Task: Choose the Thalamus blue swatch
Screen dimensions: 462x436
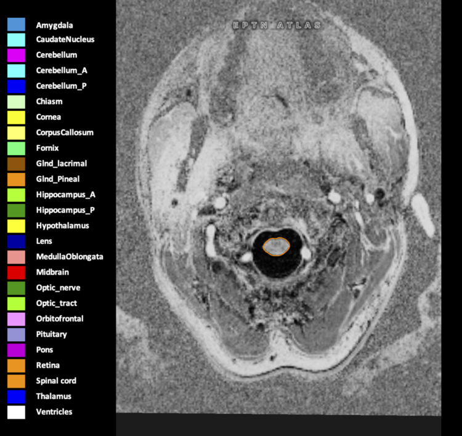Action: (x=16, y=397)
